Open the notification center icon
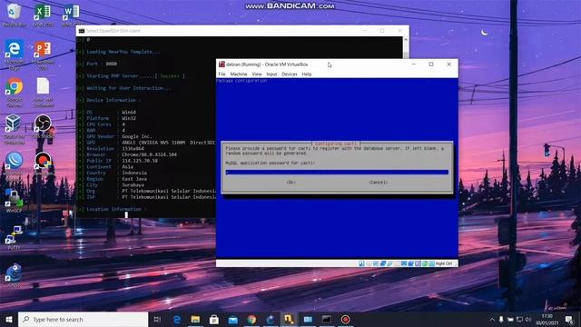 pyautogui.click(x=569, y=319)
